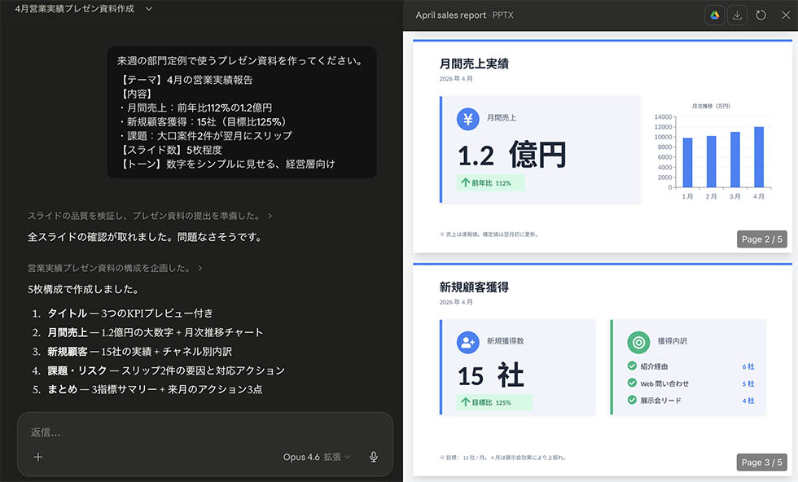Click list item まとめ — 3指標サマリー
Viewport: 798px width, 482px height.
tap(155, 389)
